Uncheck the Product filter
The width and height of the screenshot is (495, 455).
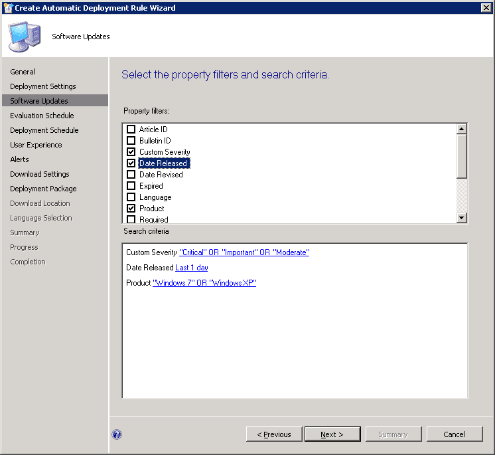[131, 209]
